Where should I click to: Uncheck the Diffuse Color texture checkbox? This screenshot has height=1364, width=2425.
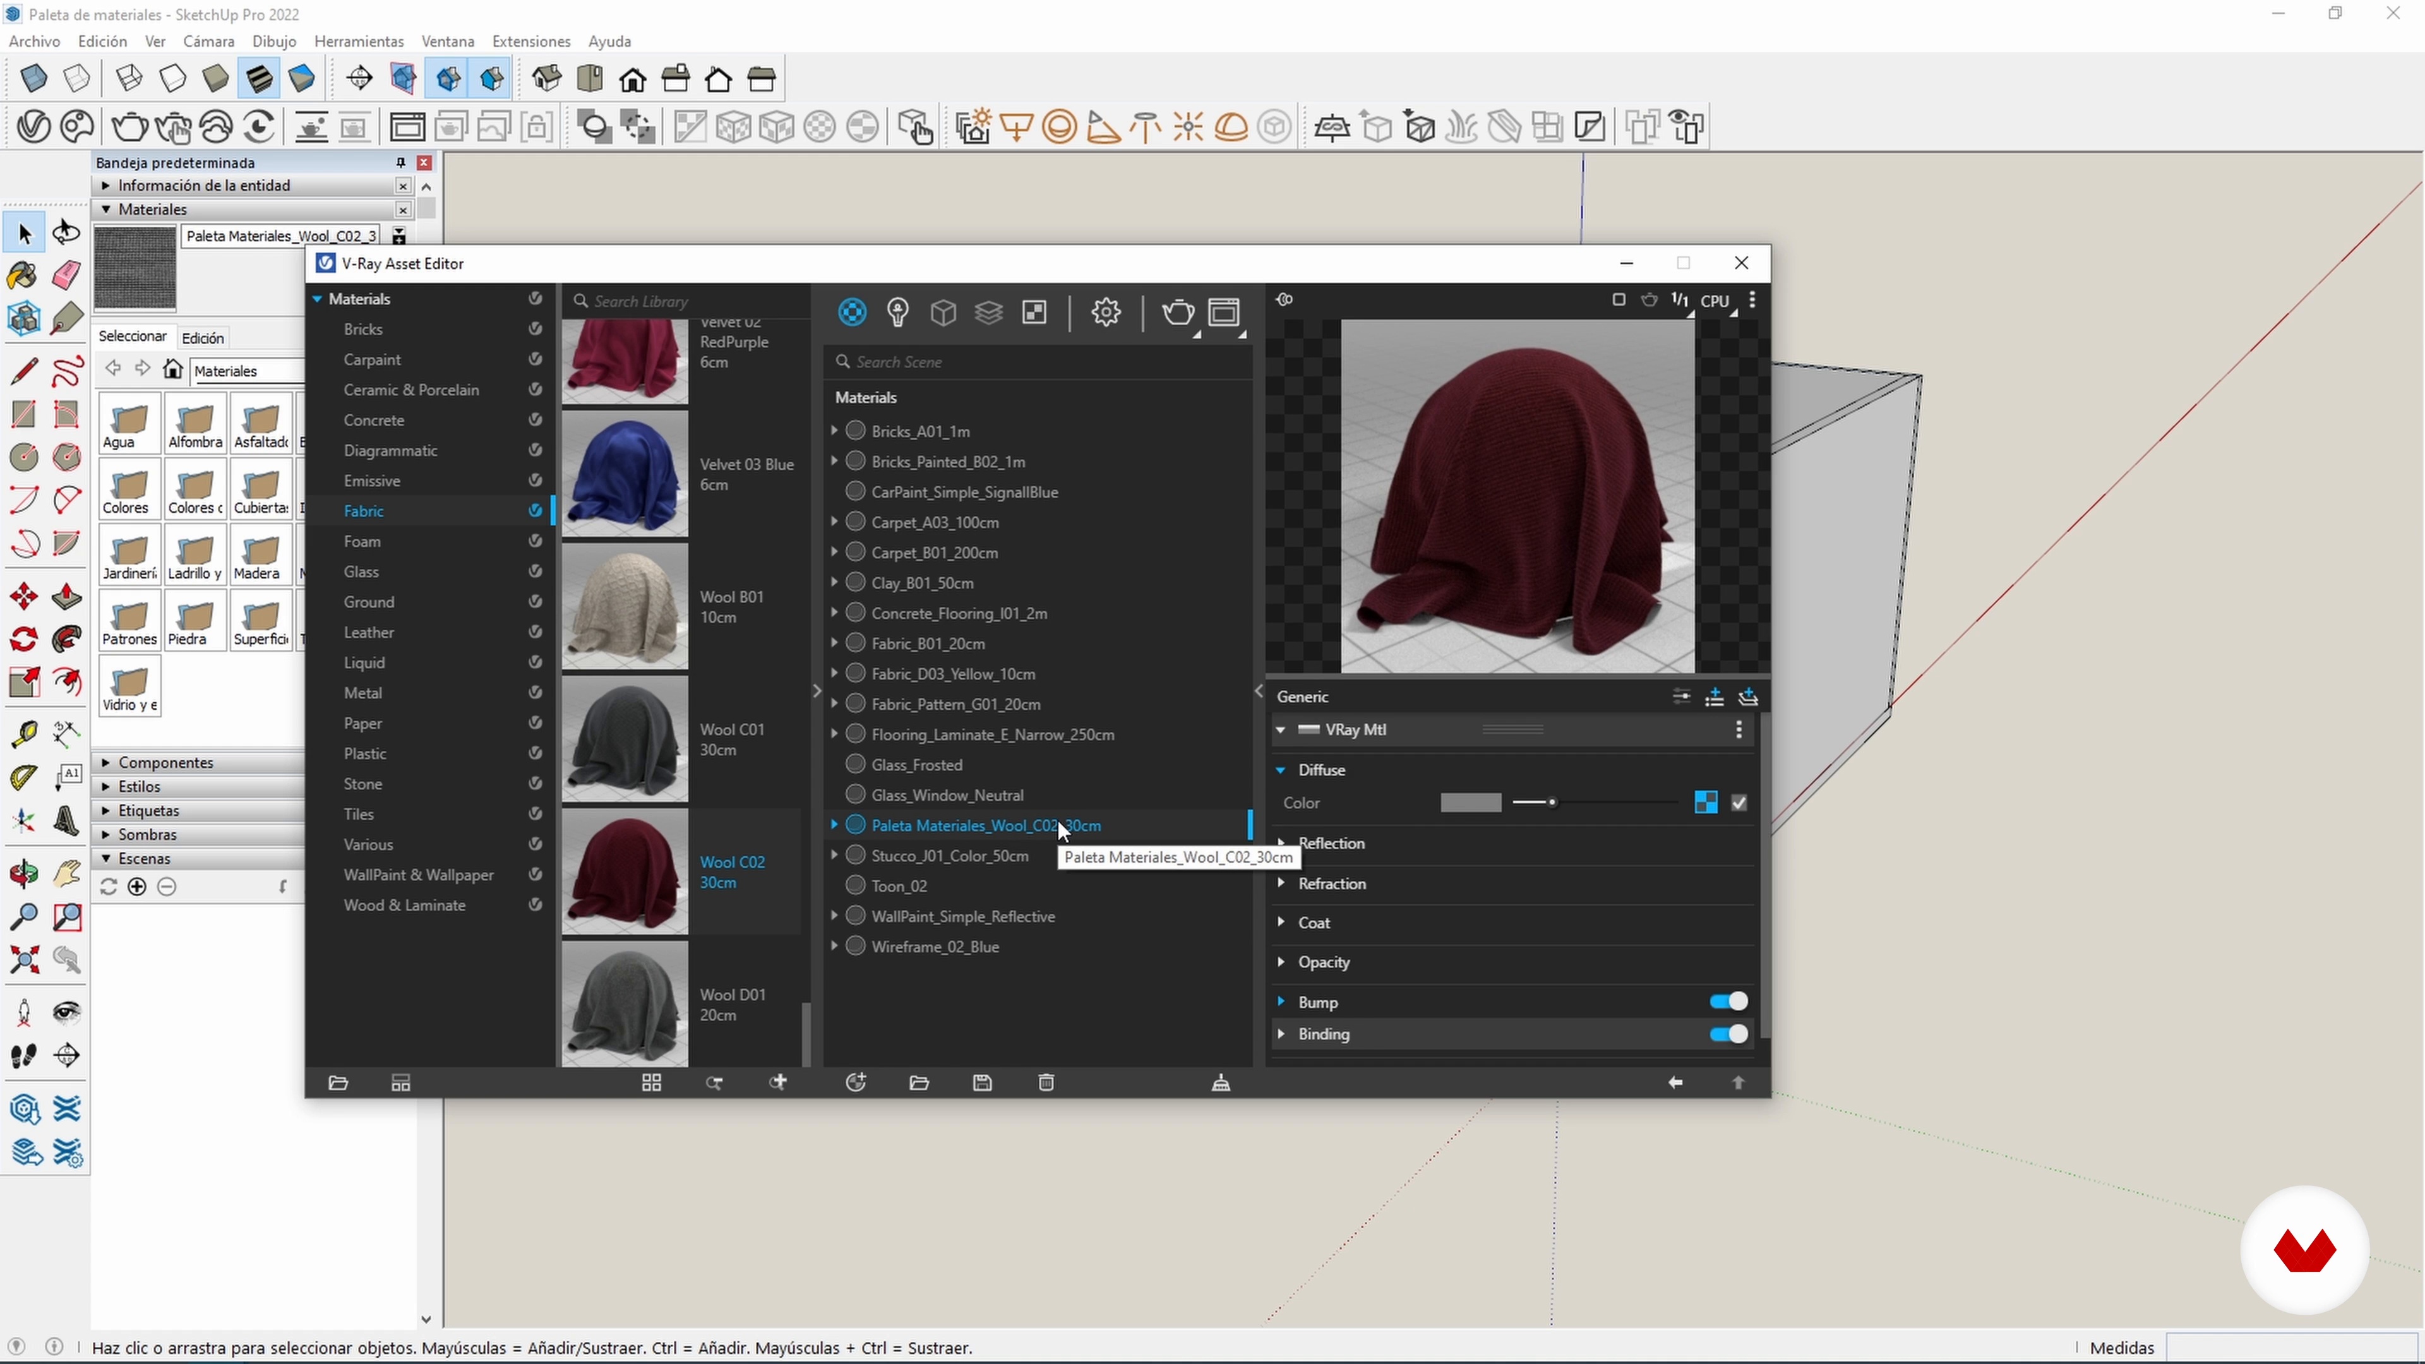pyautogui.click(x=1739, y=803)
